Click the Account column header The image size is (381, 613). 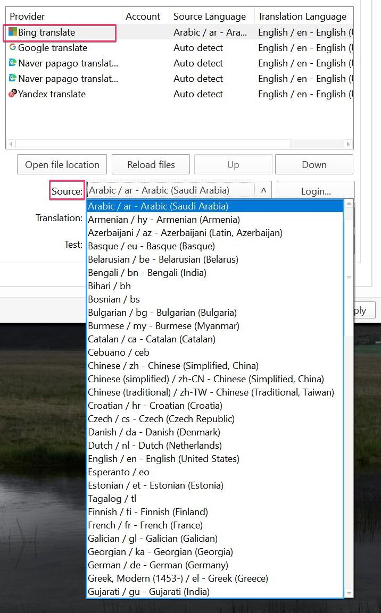pos(146,16)
